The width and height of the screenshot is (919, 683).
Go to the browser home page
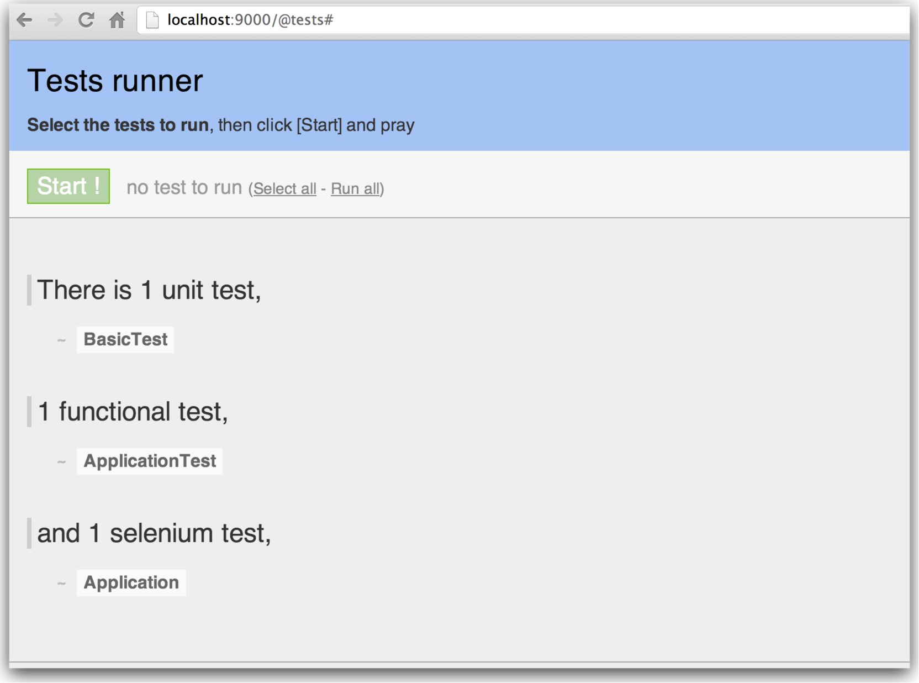pyautogui.click(x=117, y=20)
